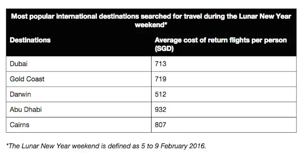This screenshot has height=156, width=303.
Task: Select the 719 cost value
Action: [x=160, y=79]
